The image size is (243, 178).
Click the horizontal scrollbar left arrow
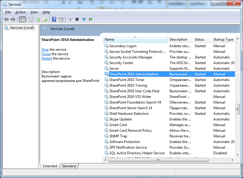point(105,160)
